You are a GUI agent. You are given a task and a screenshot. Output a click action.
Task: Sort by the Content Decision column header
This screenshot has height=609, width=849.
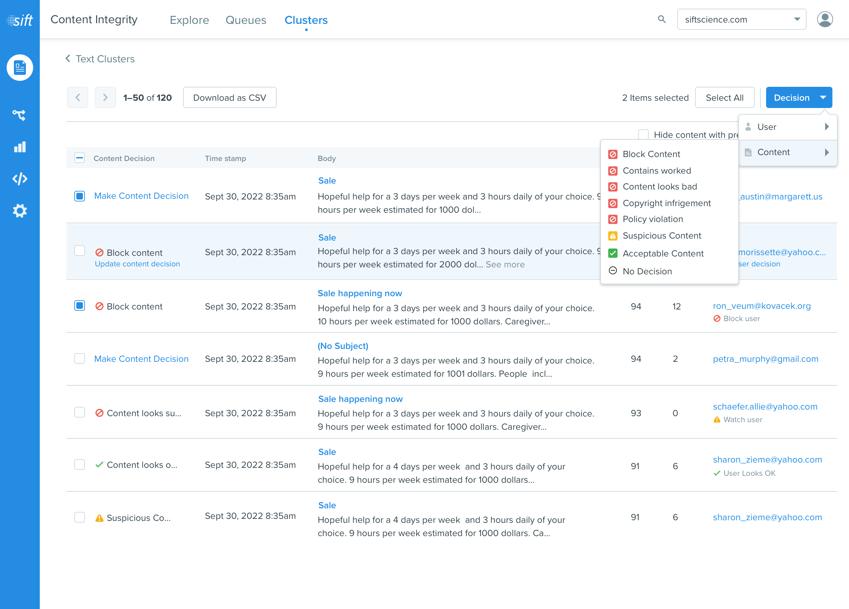123,158
